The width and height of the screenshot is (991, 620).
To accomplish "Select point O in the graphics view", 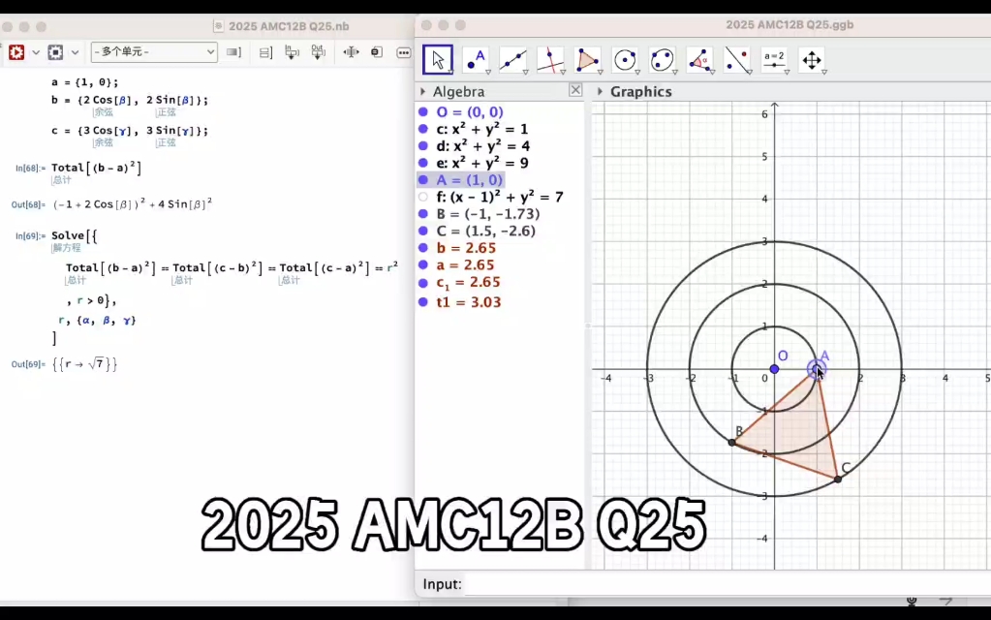I will [x=774, y=369].
